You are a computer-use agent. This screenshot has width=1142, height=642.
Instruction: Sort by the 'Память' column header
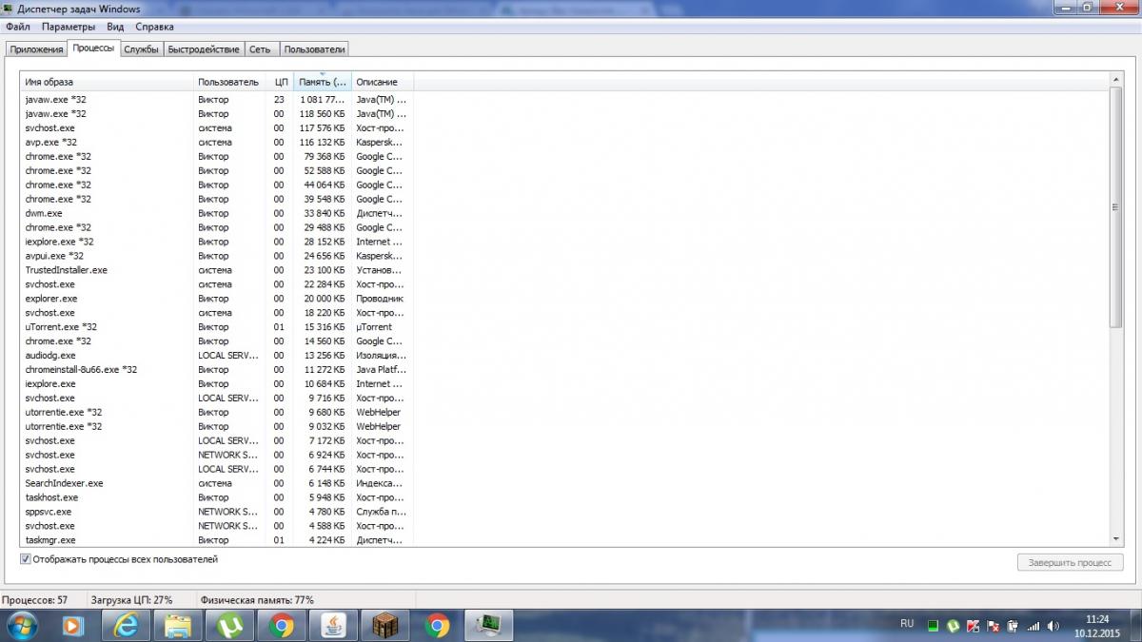pos(323,82)
